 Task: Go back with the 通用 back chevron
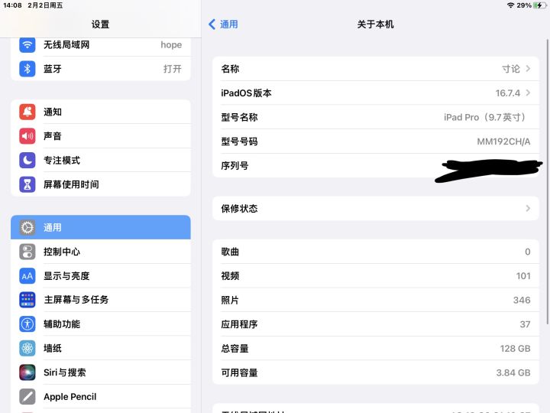pos(212,24)
